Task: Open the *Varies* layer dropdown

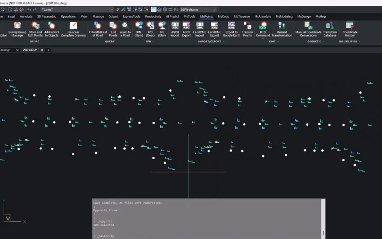Action: click(x=112, y=10)
